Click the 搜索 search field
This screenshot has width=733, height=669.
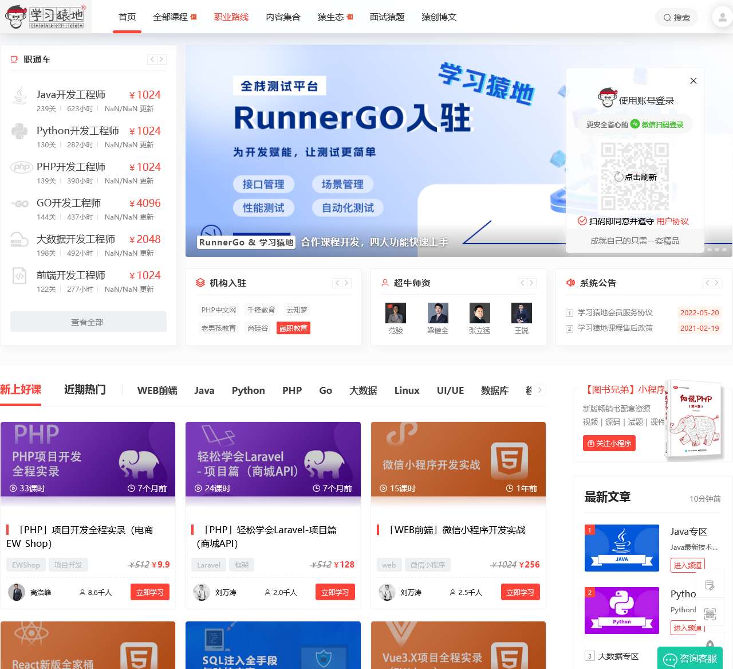click(x=677, y=17)
